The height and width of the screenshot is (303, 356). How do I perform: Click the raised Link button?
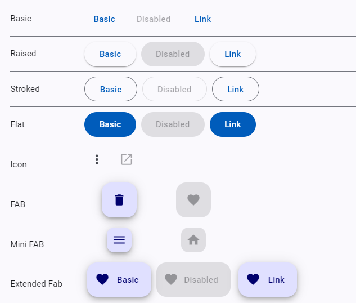click(232, 54)
